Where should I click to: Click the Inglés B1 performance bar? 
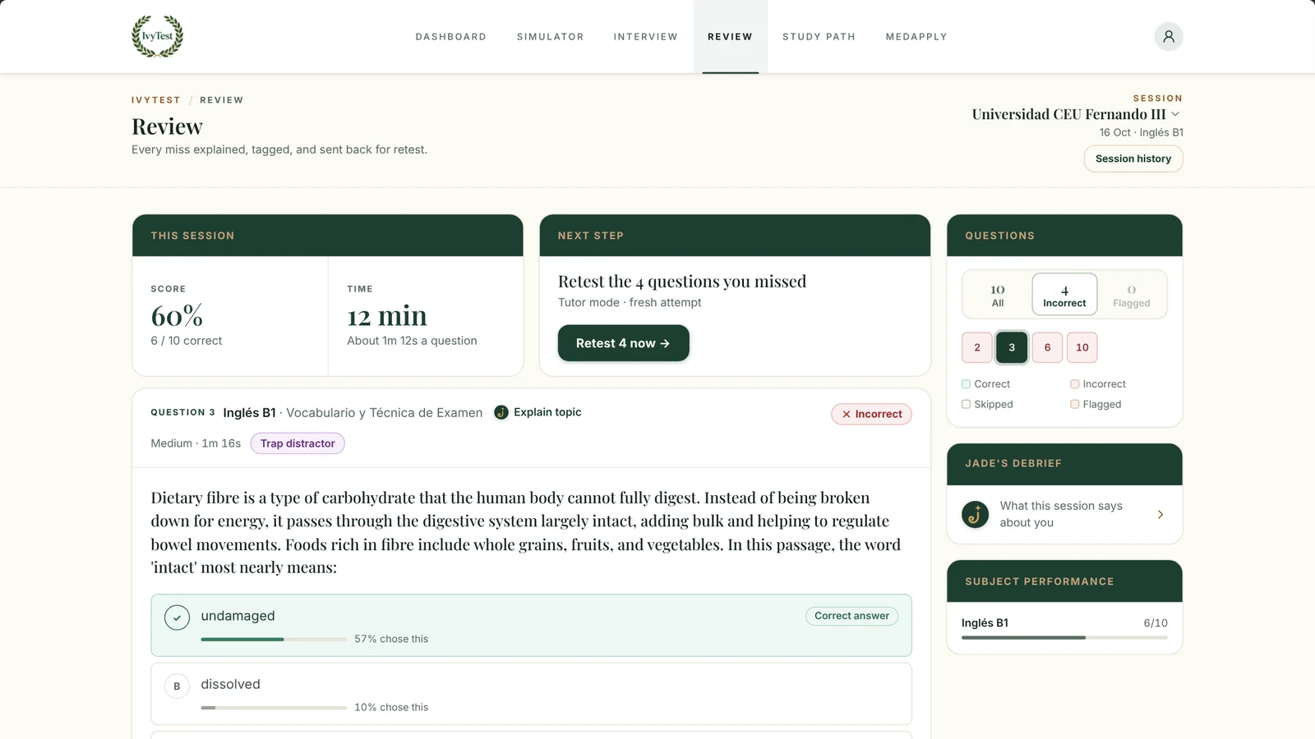(1064, 637)
